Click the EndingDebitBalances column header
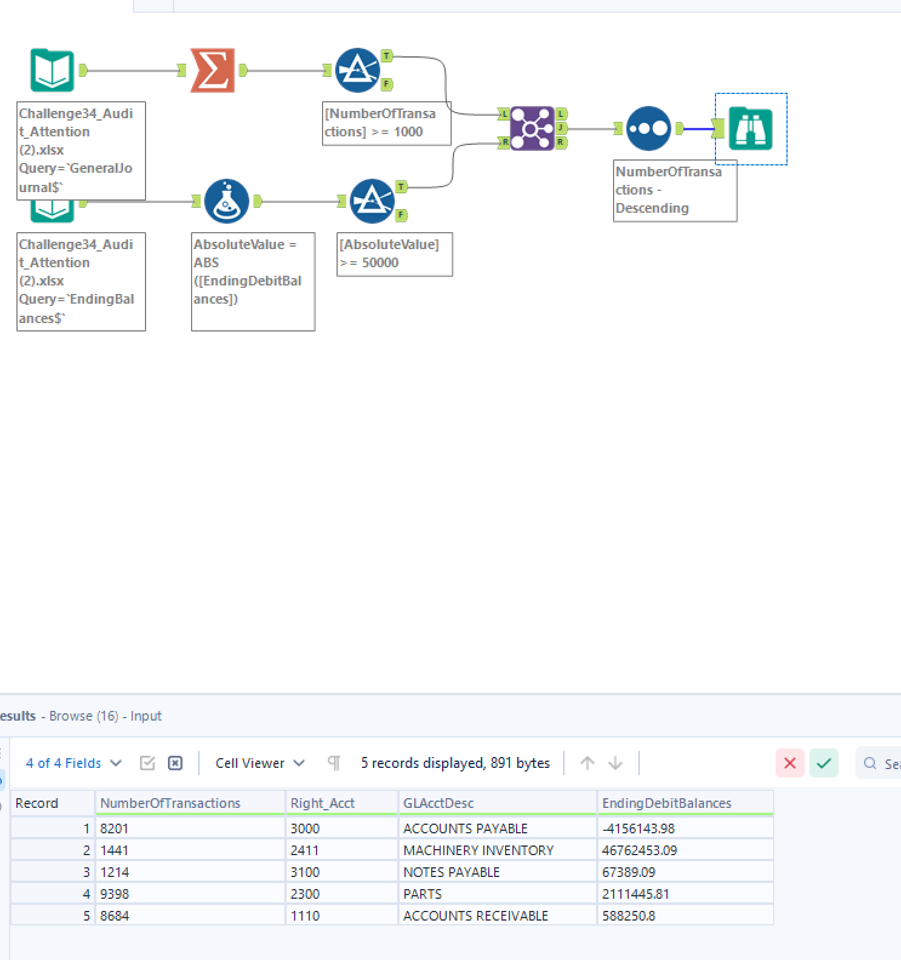This screenshot has height=960, width=901. [x=666, y=803]
